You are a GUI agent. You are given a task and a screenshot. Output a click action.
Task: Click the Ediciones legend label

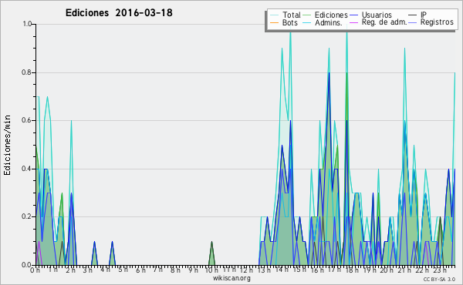pos(331,15)
